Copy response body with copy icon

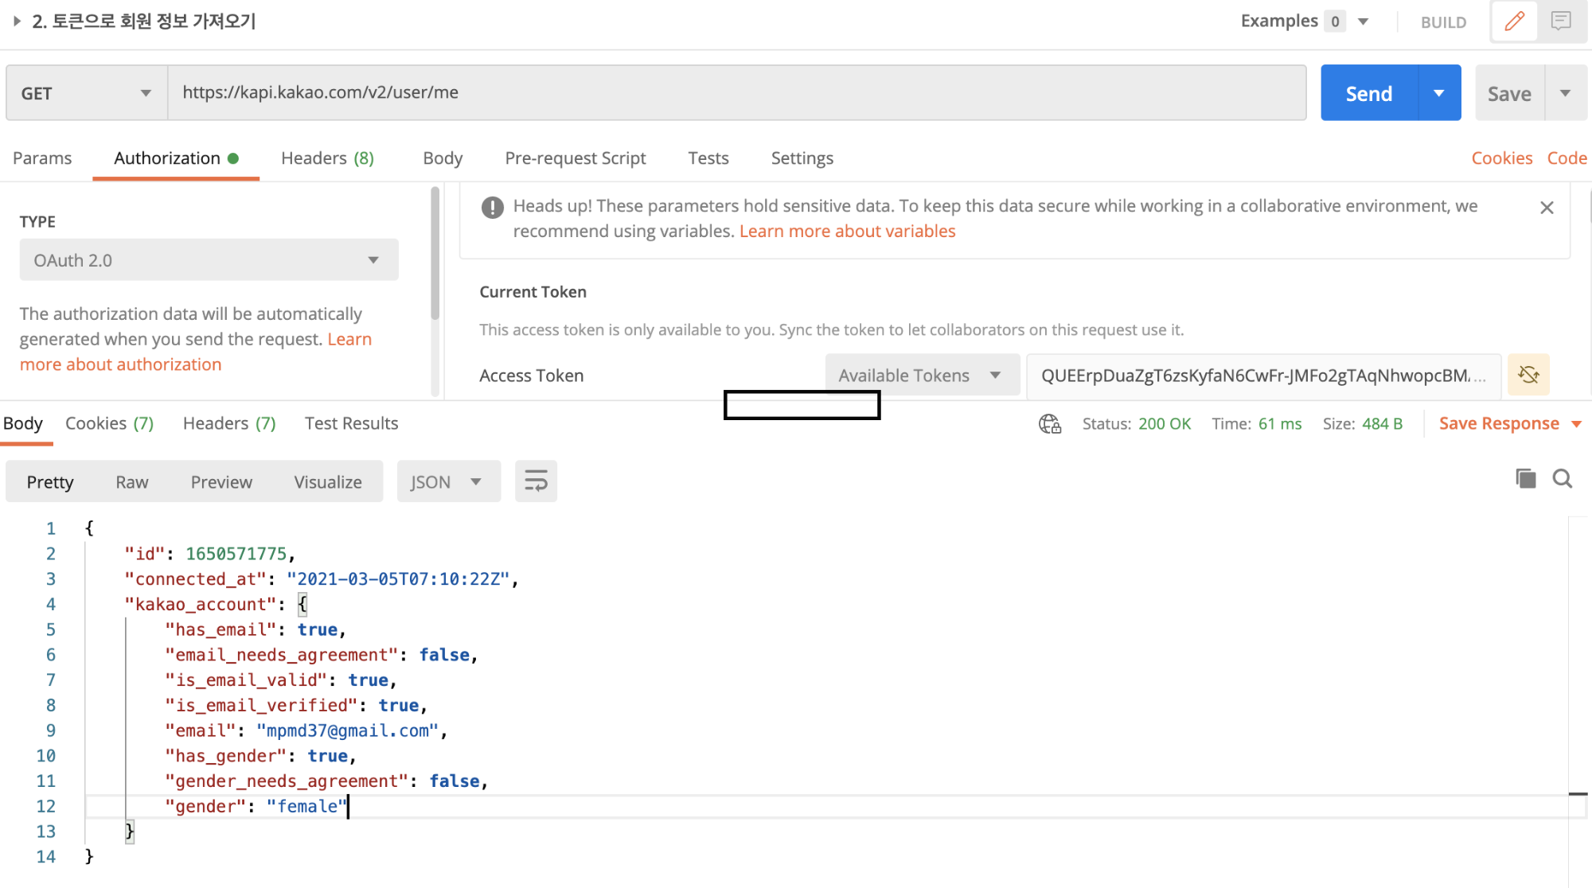1525,478
